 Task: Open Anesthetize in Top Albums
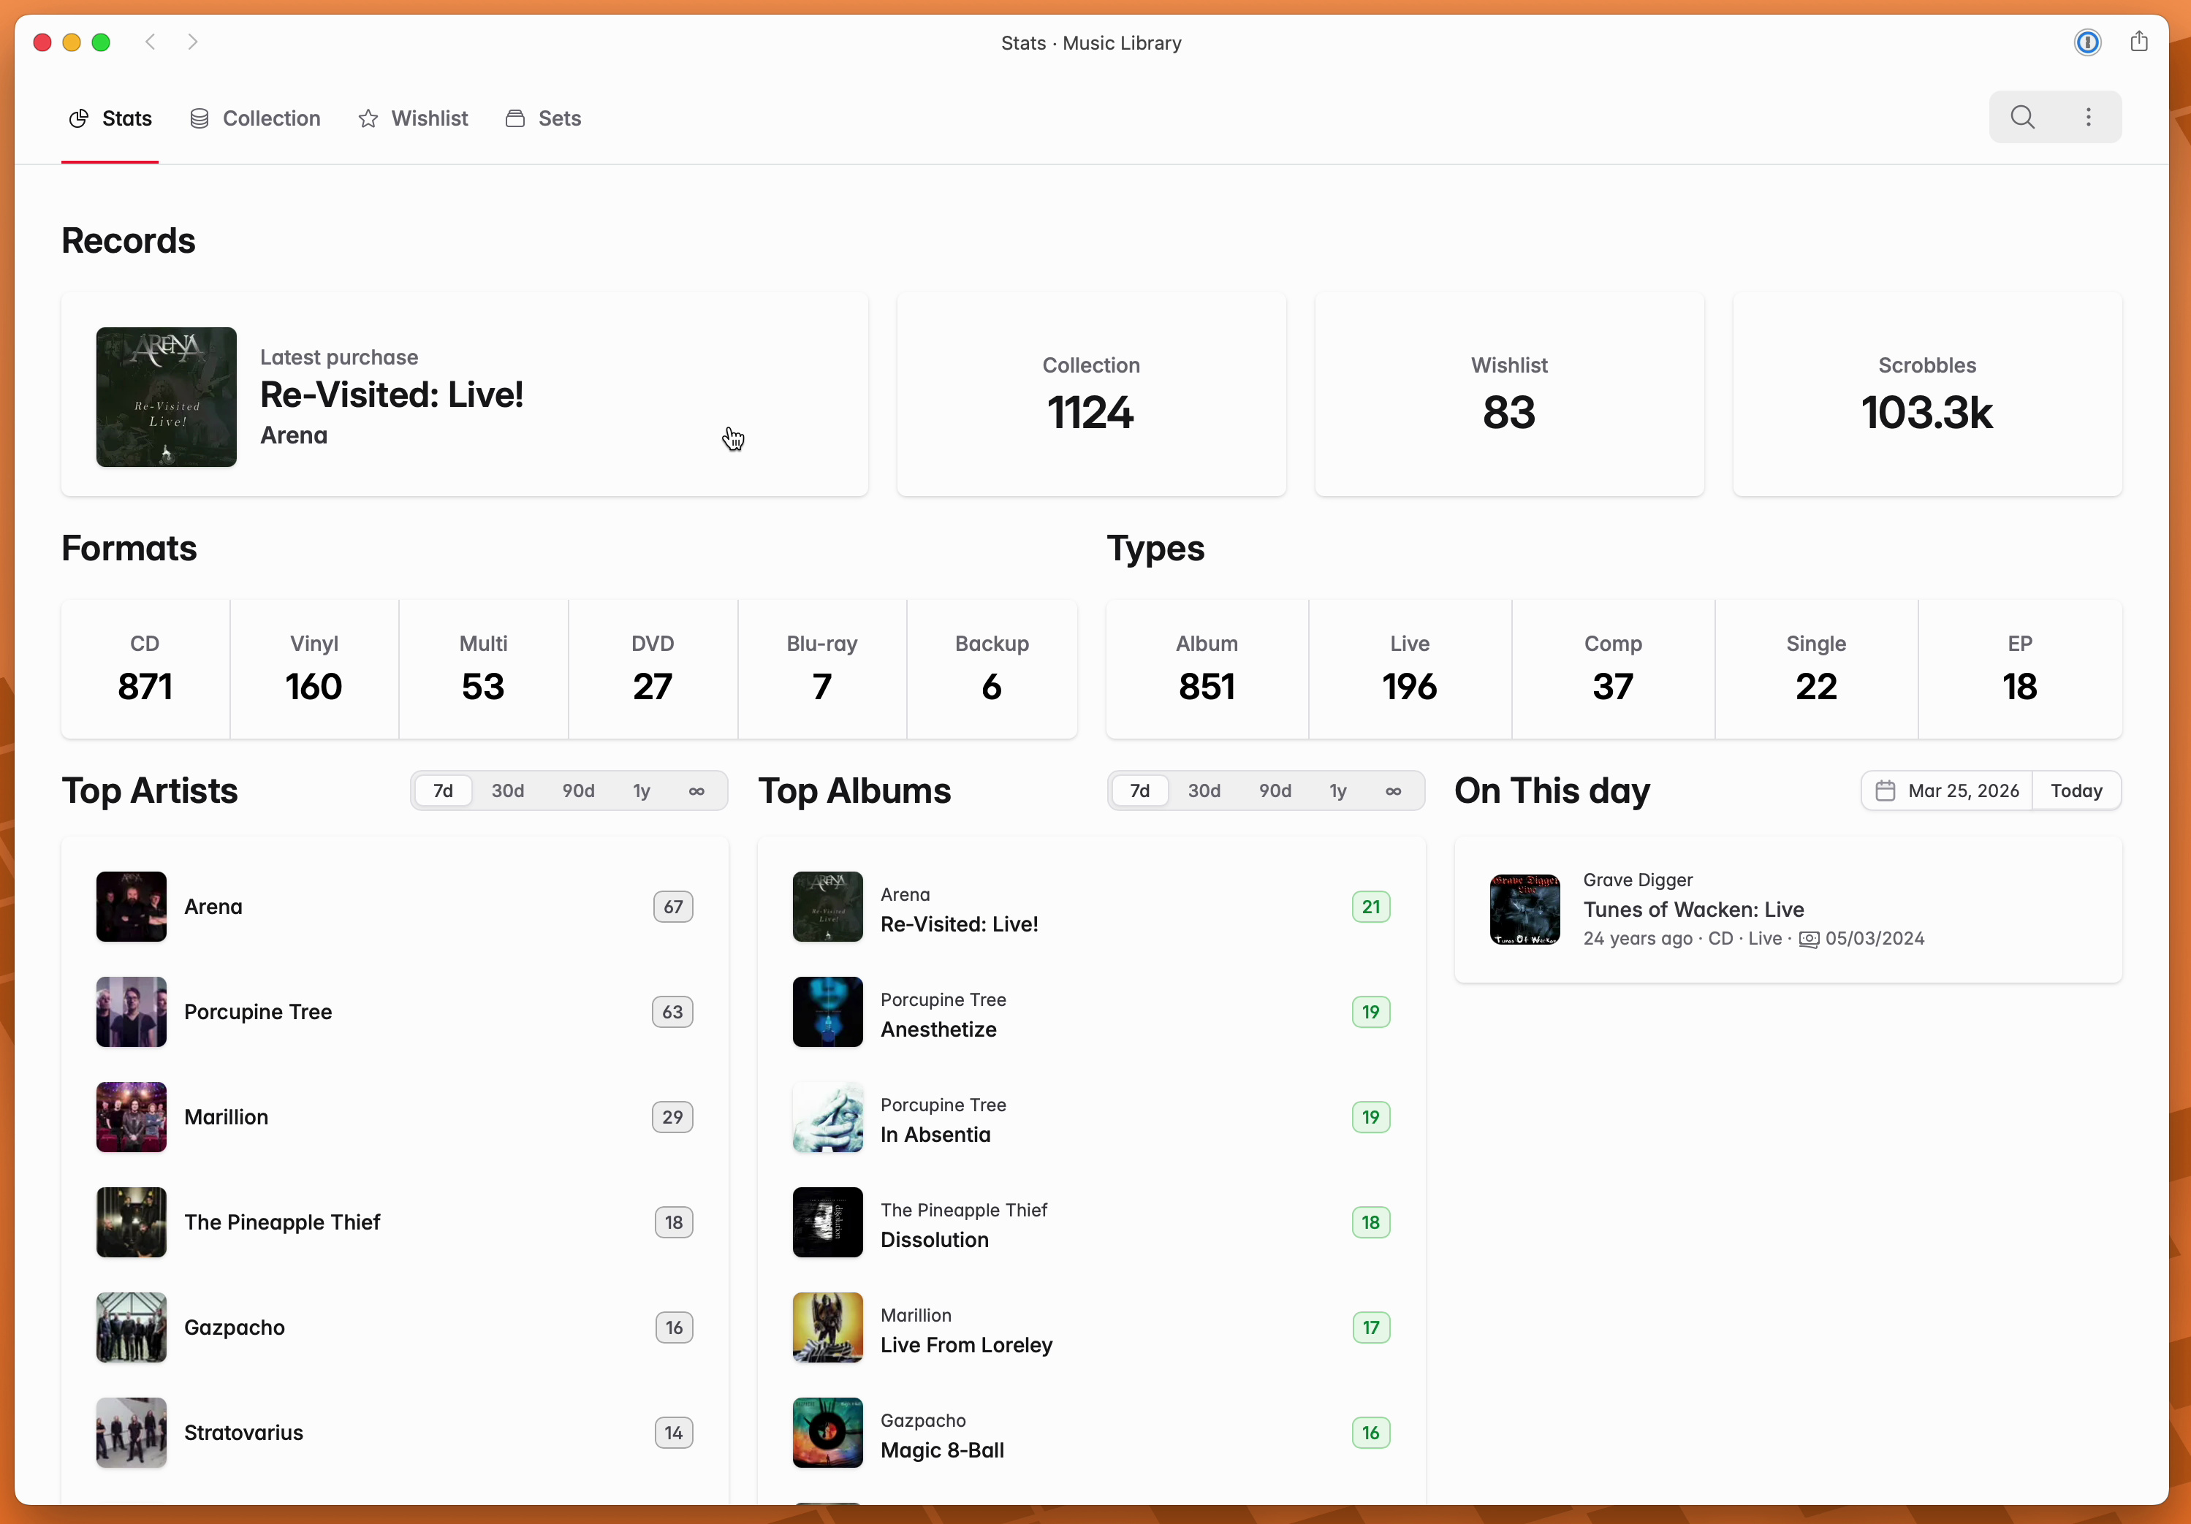1090,1012
